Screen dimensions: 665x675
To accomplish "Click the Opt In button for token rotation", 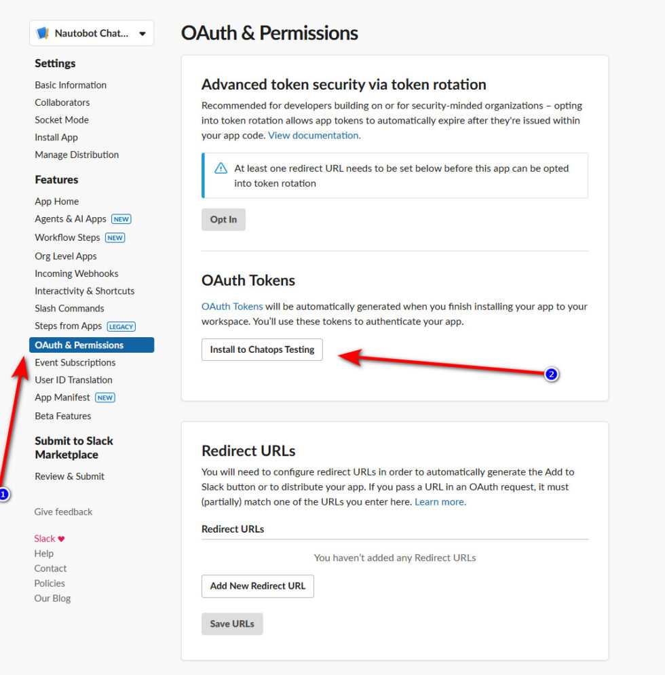I will click(223, 219).
